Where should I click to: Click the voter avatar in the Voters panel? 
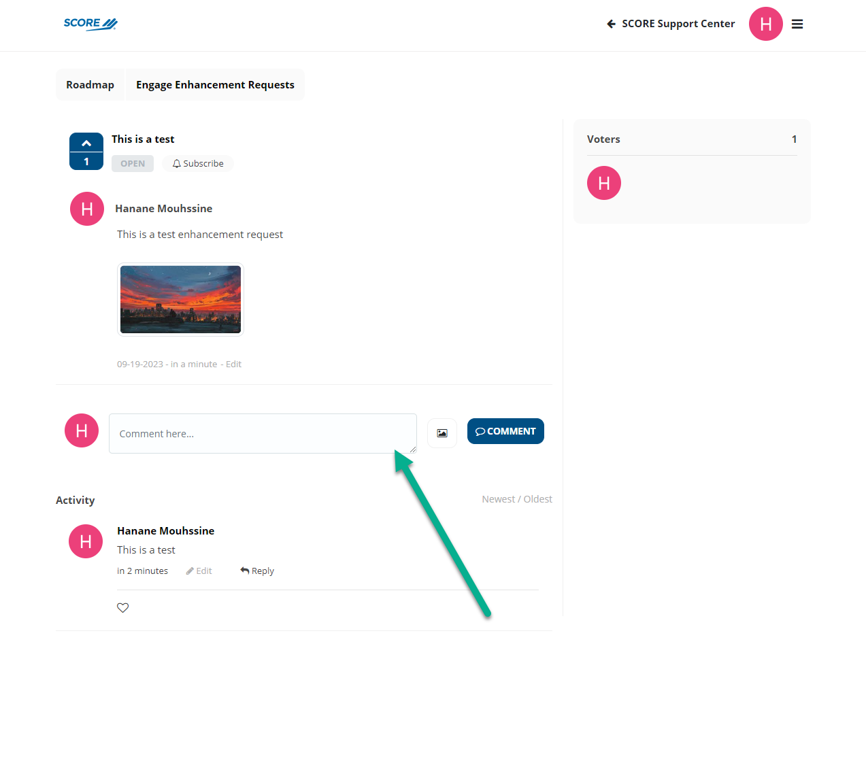pos(604,183)
